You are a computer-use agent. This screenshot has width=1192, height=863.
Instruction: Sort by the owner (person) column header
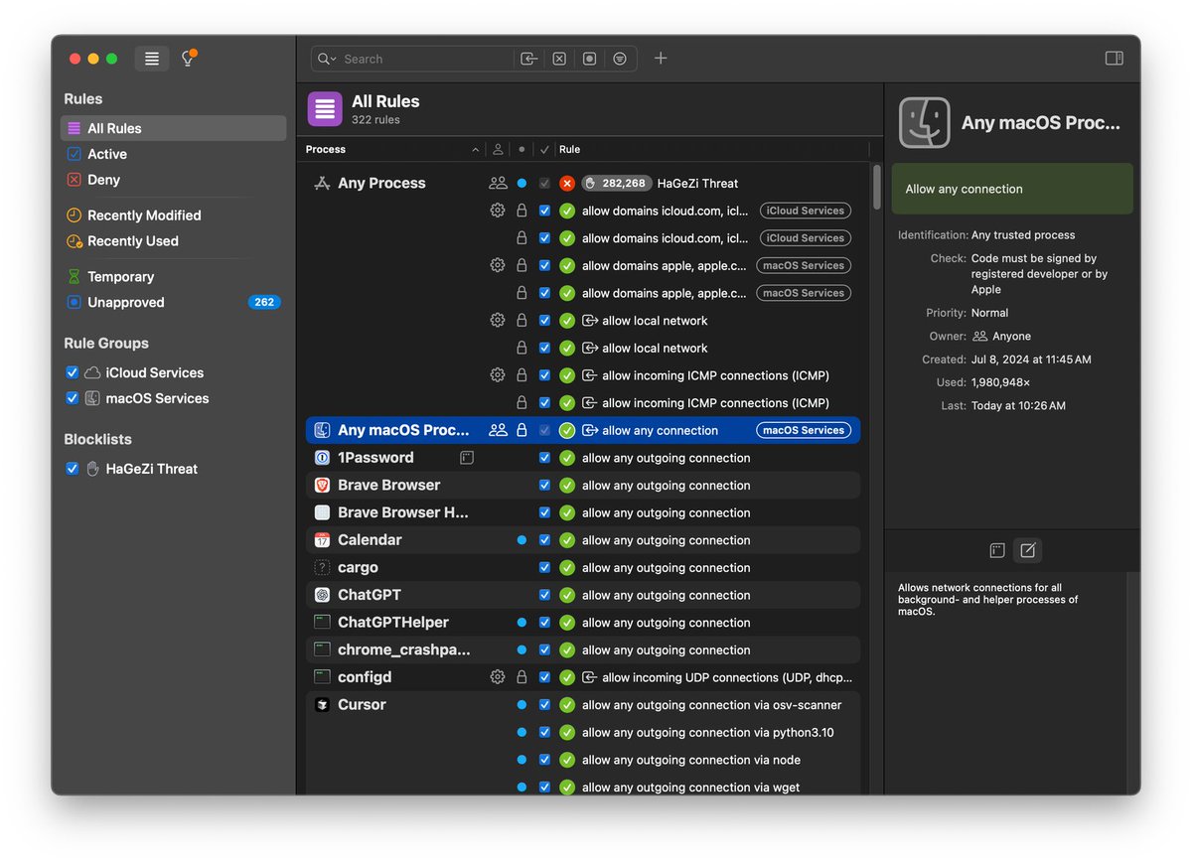pyautogui.click(x=498, y=149)
